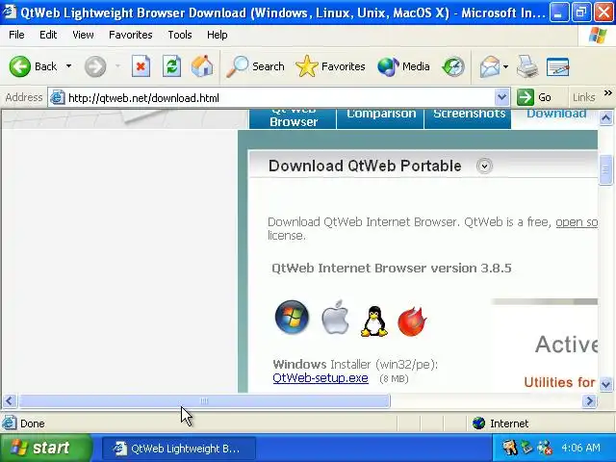616x462 pixels.
Task: Click the 4:06 AM clock
Action: pyautogui.click(x=580, y=448)
